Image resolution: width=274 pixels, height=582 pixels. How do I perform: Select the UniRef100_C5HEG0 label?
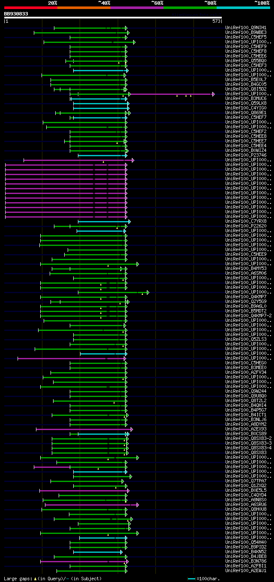[x=245, y=363]
